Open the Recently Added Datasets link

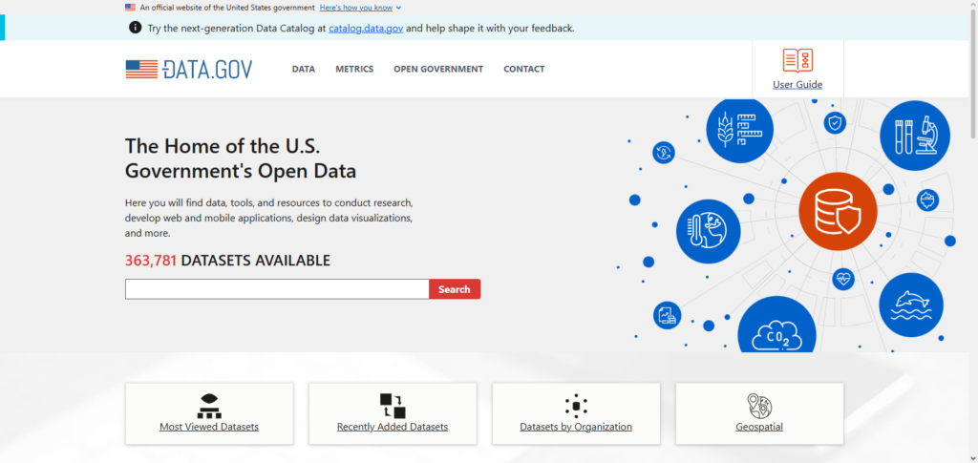393,427
